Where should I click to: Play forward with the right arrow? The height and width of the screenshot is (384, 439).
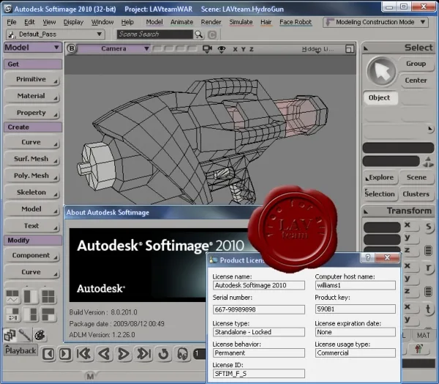124,354
